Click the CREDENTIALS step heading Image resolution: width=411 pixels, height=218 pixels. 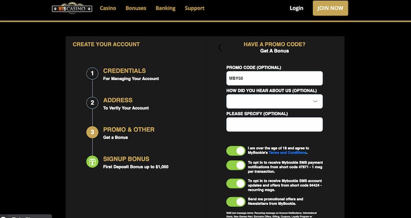pos(124,71)
